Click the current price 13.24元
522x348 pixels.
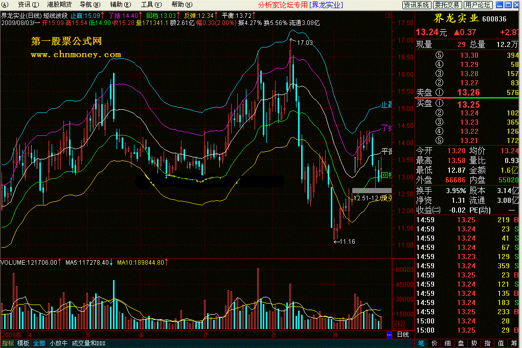[432, 32]
